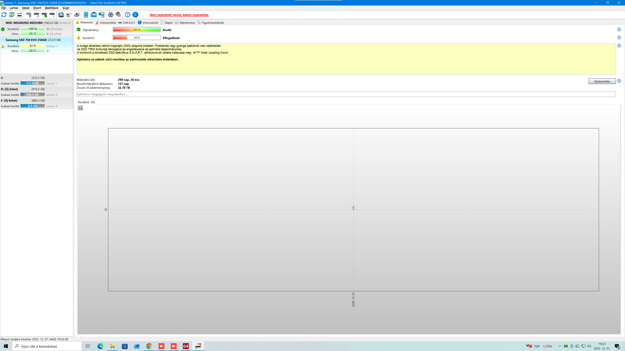Open settings via the gear icon

click(x=111, y=15)
